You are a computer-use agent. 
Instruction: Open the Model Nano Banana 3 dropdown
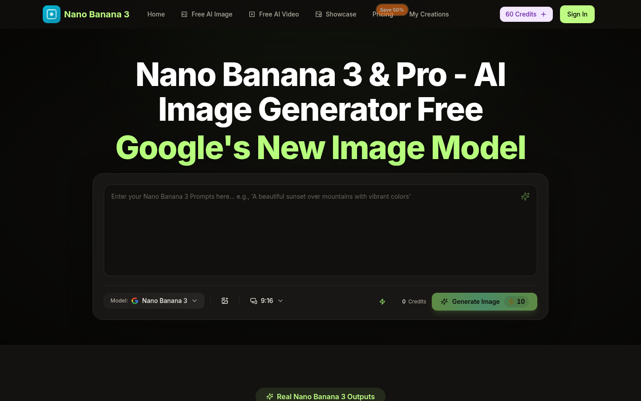(154, 301)
